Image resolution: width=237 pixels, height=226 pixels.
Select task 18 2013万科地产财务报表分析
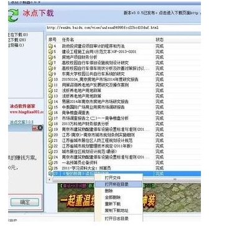coord(85,124)
